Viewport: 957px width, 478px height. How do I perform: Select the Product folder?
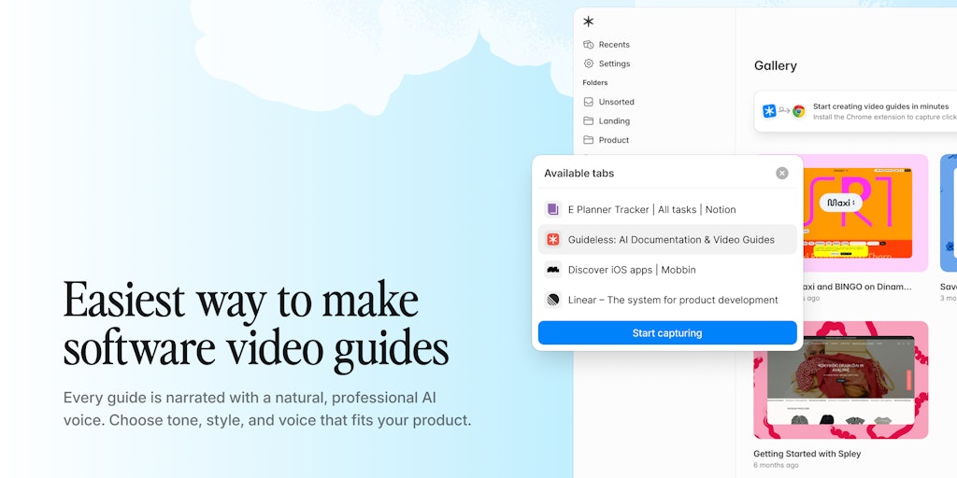click(x=606, y=140)
